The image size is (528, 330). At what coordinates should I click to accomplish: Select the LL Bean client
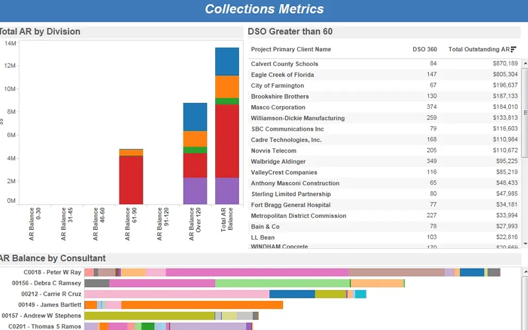pos(263,238)
